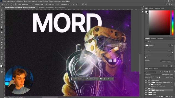The height and width of the screenshot is (98, 175).
Task: Click the Home icon in options bar
Action: pos(2,4)
